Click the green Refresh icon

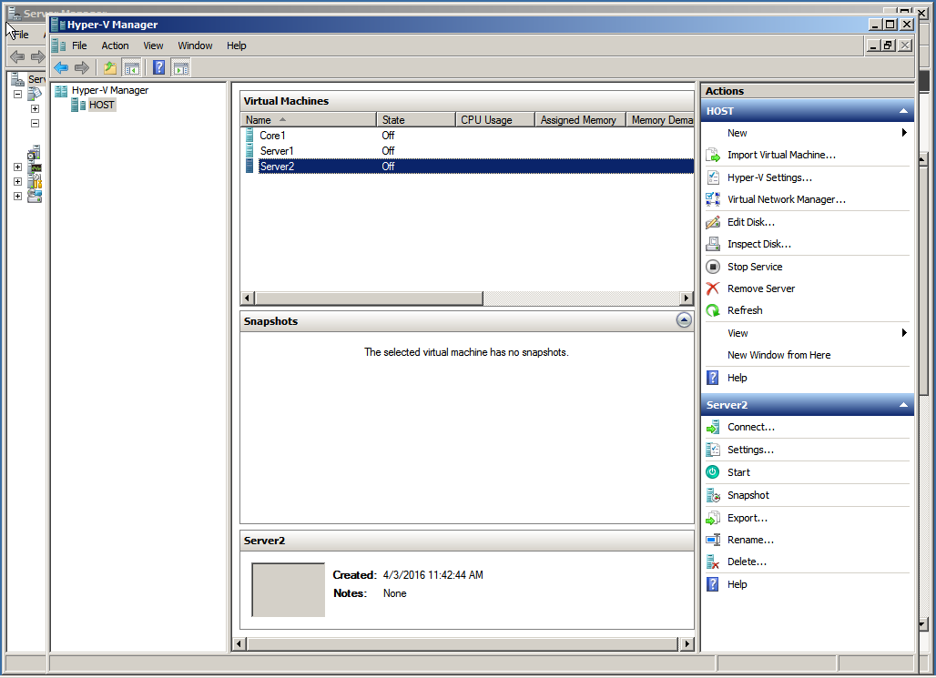tap(713, 310)
